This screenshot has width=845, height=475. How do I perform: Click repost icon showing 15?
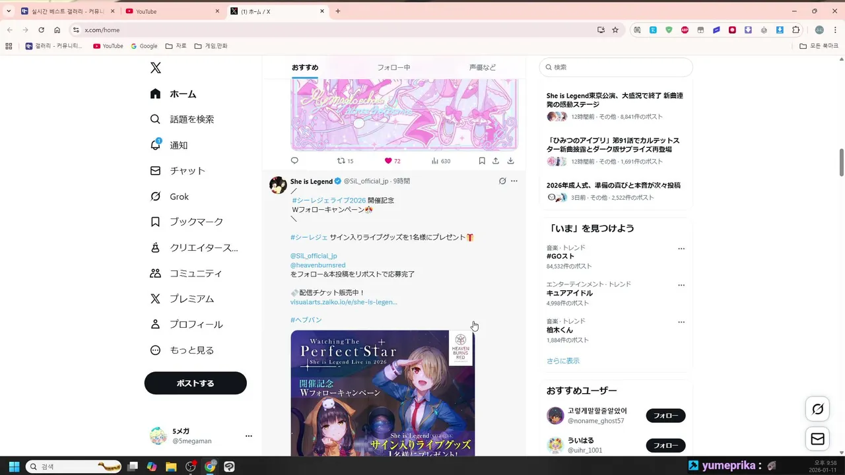(345, 160)
